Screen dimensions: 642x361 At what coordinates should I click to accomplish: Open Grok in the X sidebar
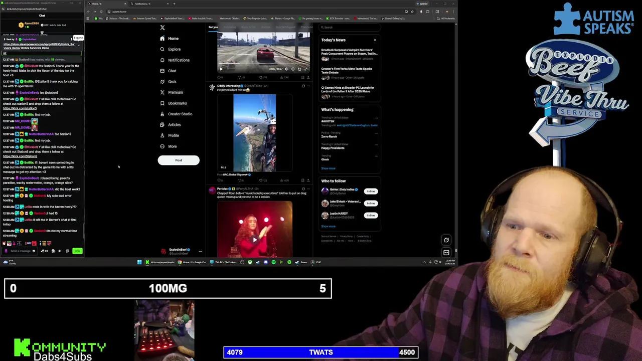pyautogui.click(x=168, y=82)
